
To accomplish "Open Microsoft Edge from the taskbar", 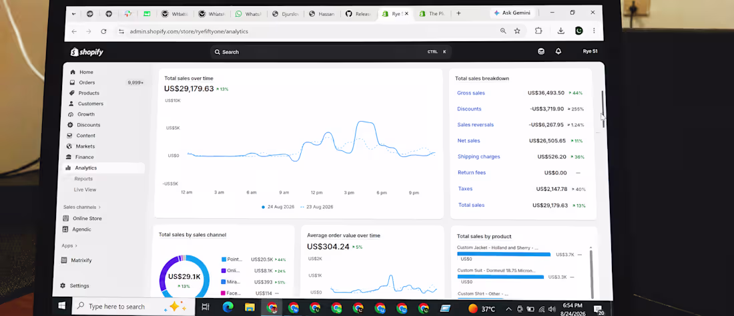I will click(x=228, y=307).
